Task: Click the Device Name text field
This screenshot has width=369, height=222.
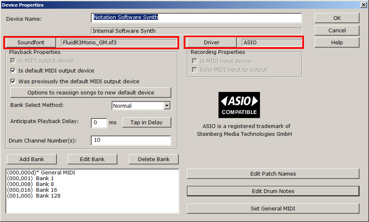Action: (x=196, y=18)
